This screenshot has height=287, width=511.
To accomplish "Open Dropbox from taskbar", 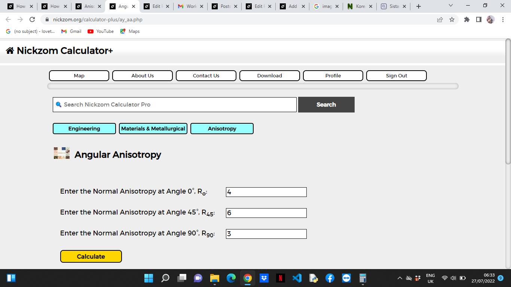I will [x=264, y=278].
